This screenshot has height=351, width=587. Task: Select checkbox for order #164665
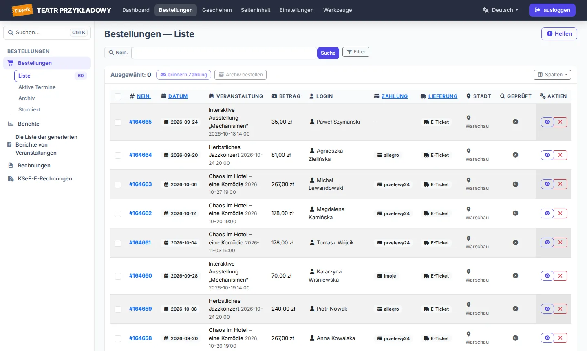[x=118, y=122]
